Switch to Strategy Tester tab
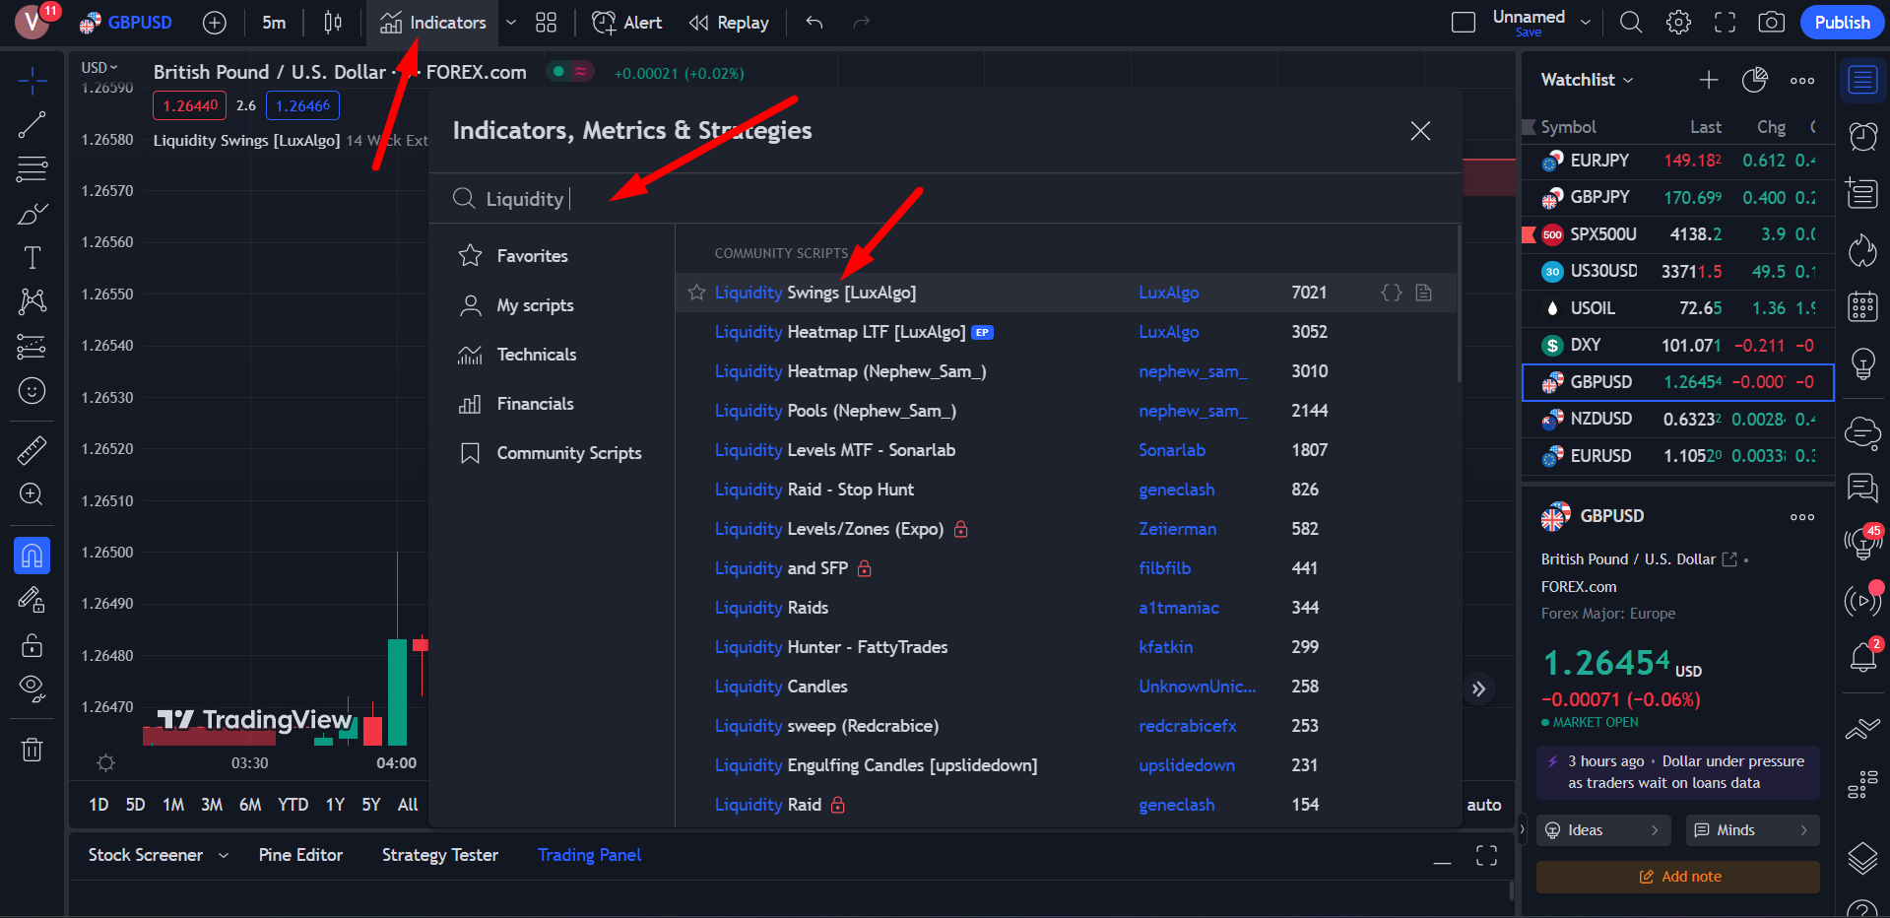Screen dimensions: 1890x918 440,855
